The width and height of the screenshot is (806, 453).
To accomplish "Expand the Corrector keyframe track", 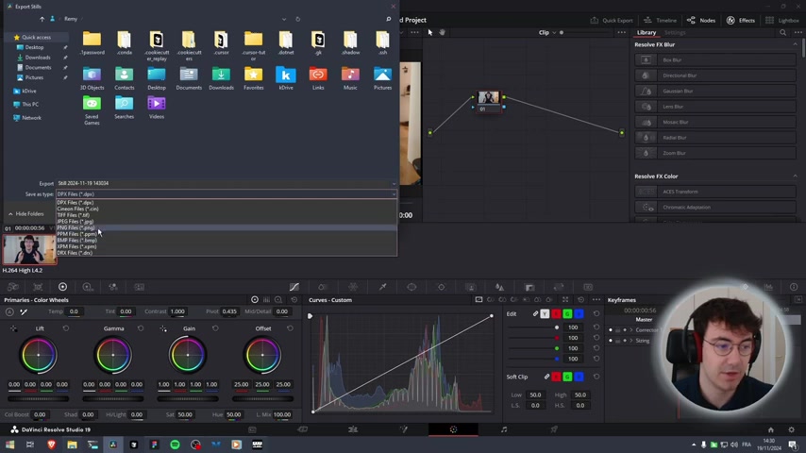I will pos(631,330).
